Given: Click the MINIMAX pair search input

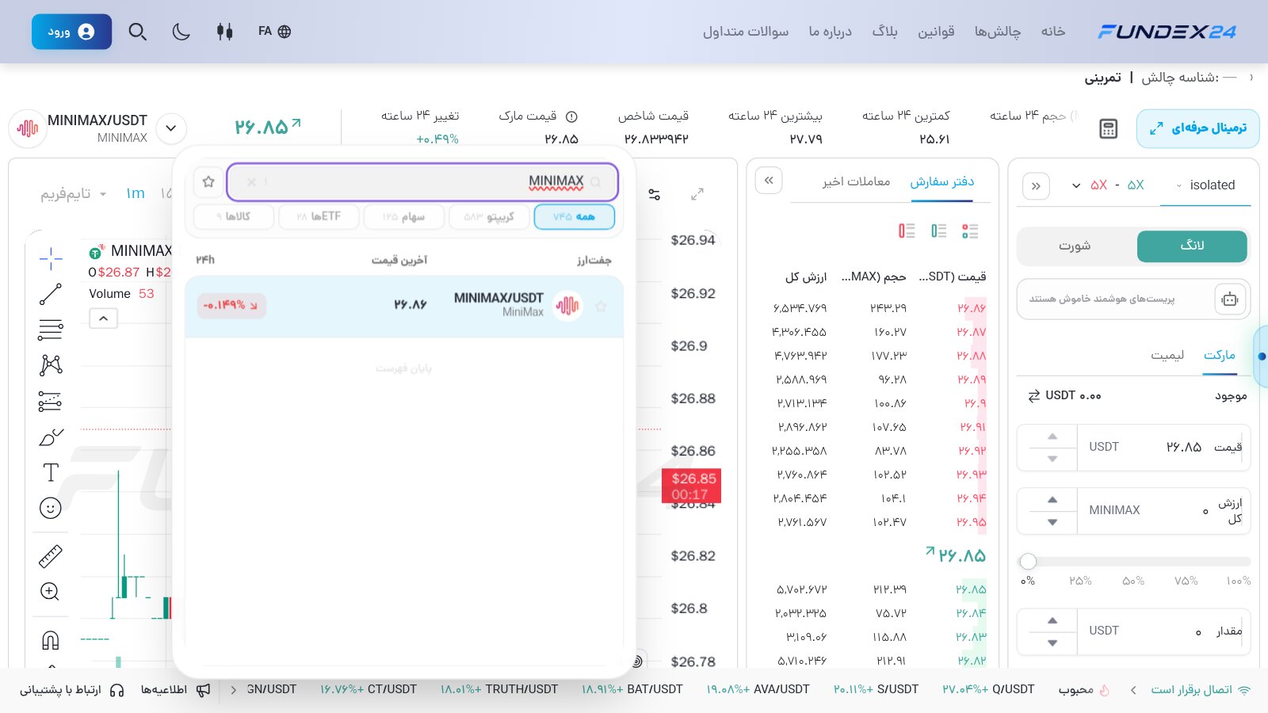Looking at the screenshot, I should 422,182.
